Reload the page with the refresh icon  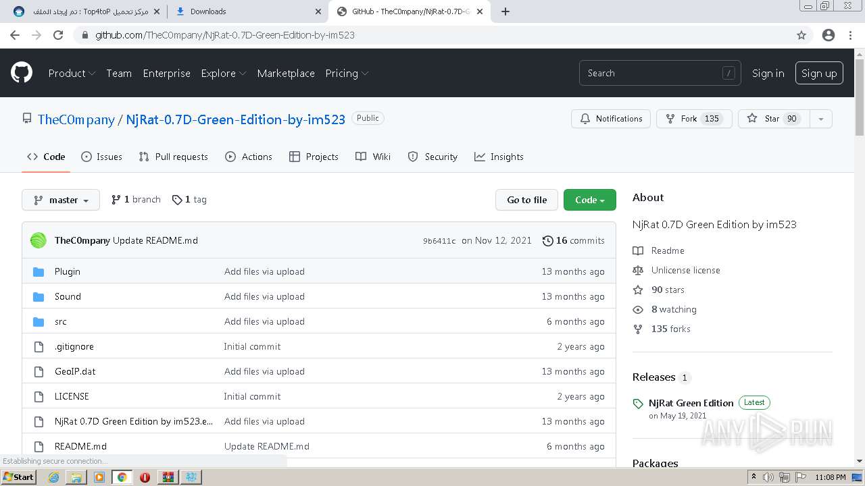coord(58,35)
